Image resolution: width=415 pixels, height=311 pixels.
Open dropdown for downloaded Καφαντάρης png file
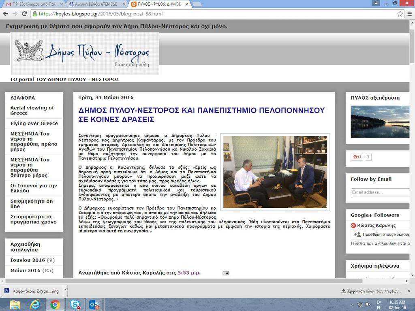tap(65, 290)
